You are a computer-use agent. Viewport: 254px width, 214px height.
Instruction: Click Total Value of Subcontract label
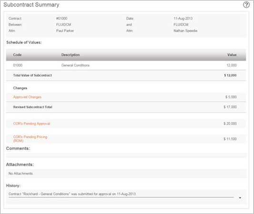pos(32,75)
